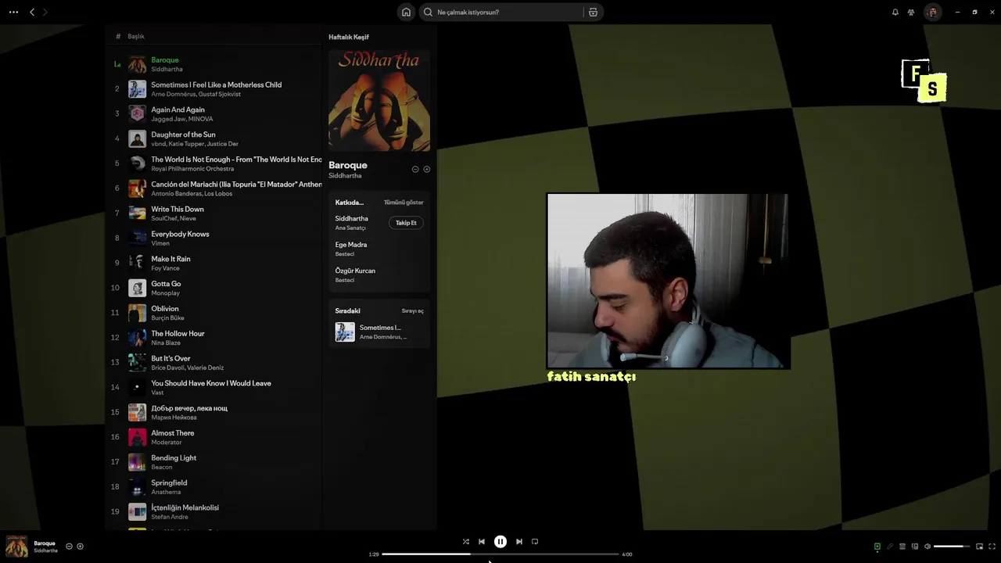This screenshot has width=1001, height=563.
Task: Click 'Sırayı aç' to open queue
Action: coord(413,311)
